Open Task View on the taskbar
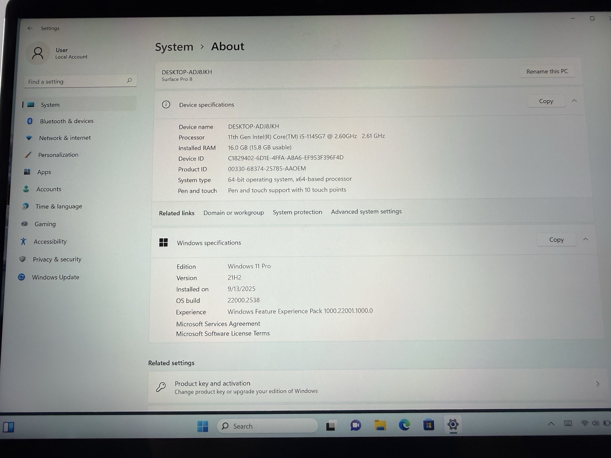Viewport: 611px width, 458px height. [x=331, y=426]
